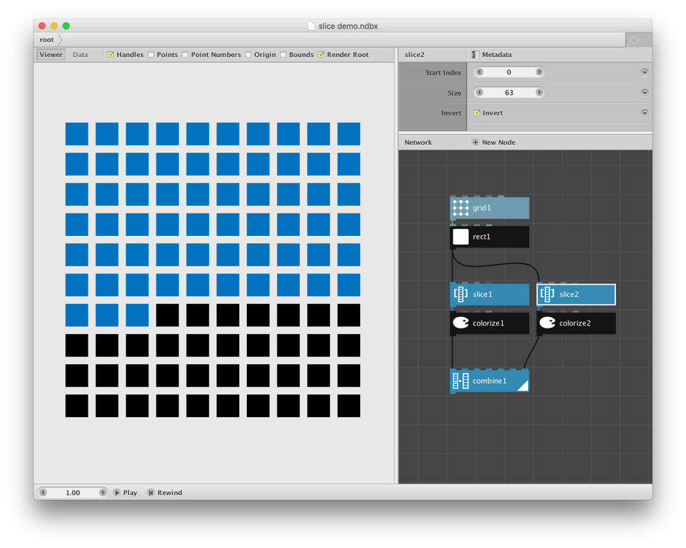Decrease Size value with left arrow
This screenshot has height=548, width=686.
pos(480,93)
